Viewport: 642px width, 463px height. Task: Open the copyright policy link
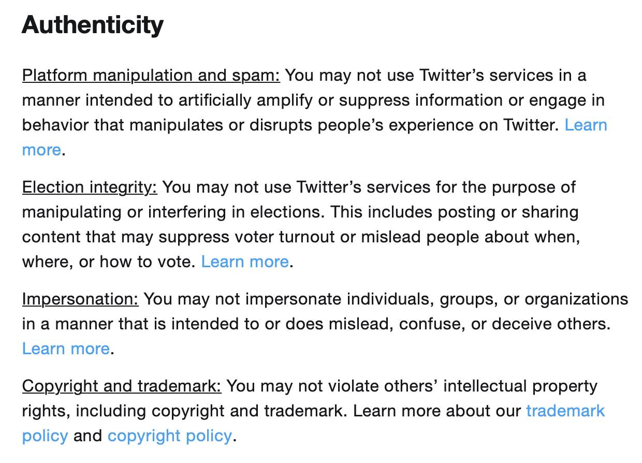point(169,436)
